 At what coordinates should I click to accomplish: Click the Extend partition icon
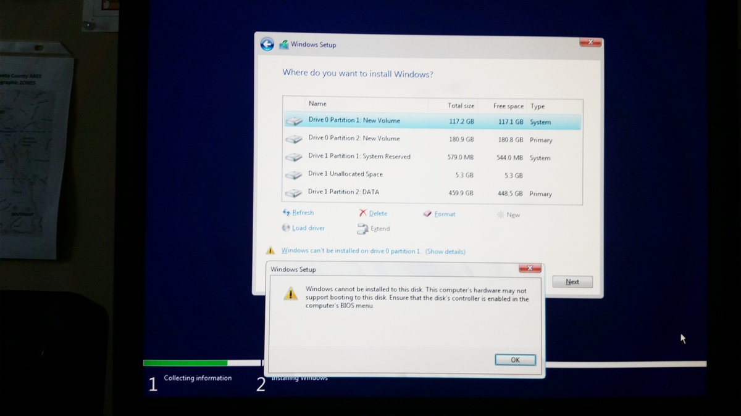[x=362, y=229]
